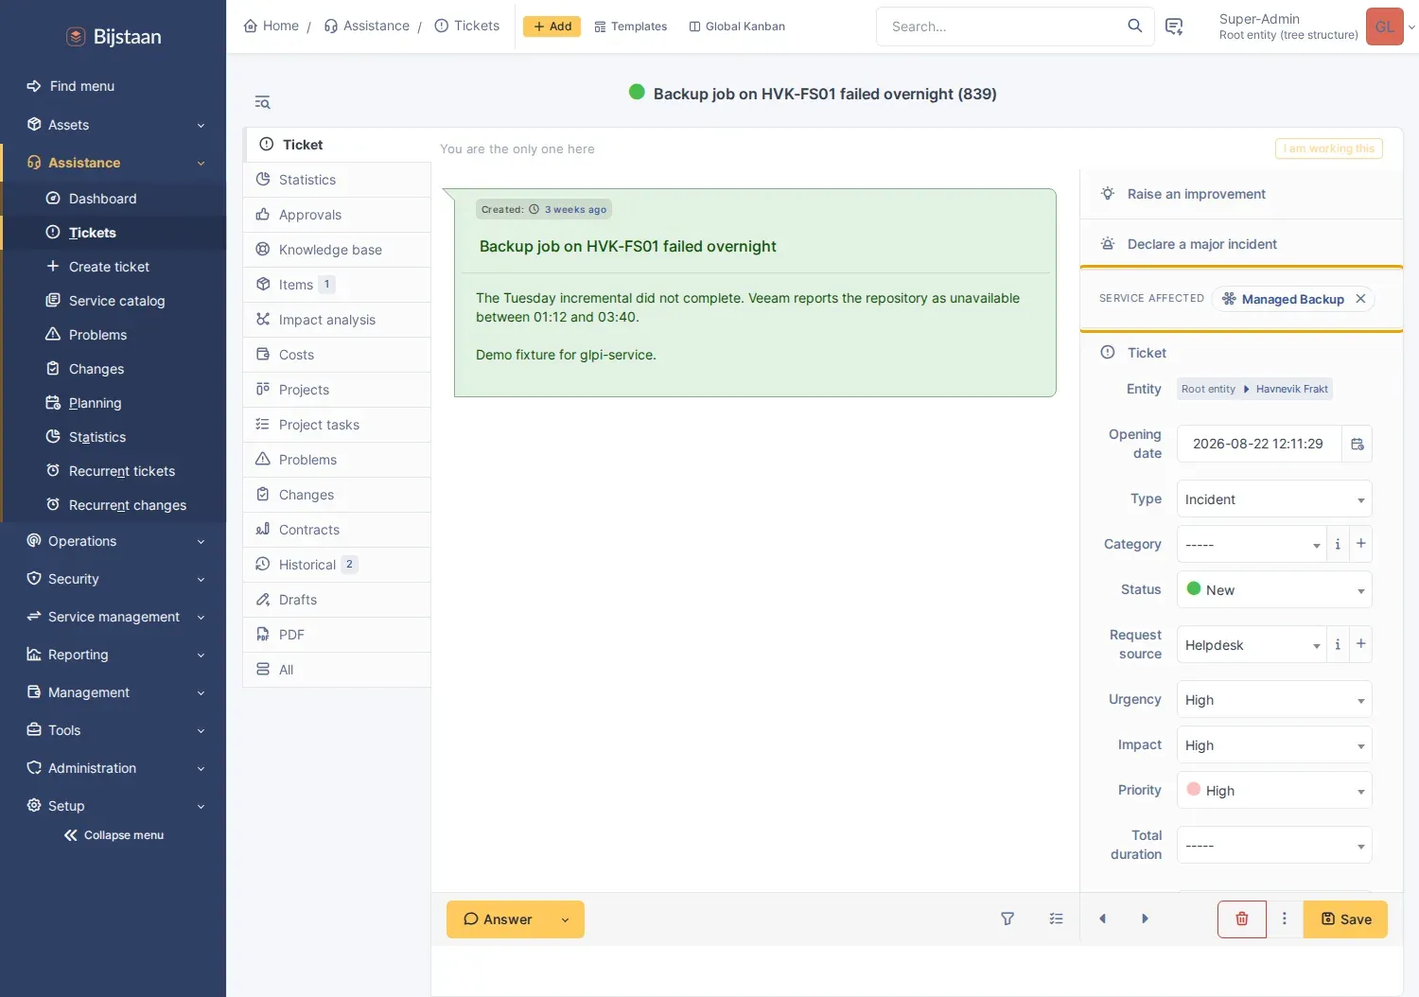Add a new Category with plus icon
The height and width of the screenshot is (997, 1419).
[x=1361, y=544]
